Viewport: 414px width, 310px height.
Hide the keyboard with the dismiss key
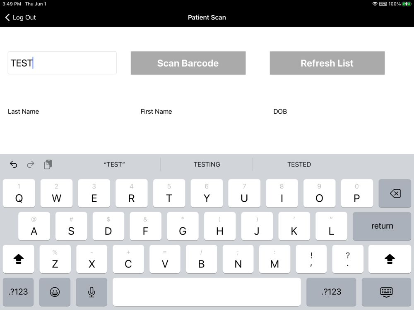(x=386, y=292)
